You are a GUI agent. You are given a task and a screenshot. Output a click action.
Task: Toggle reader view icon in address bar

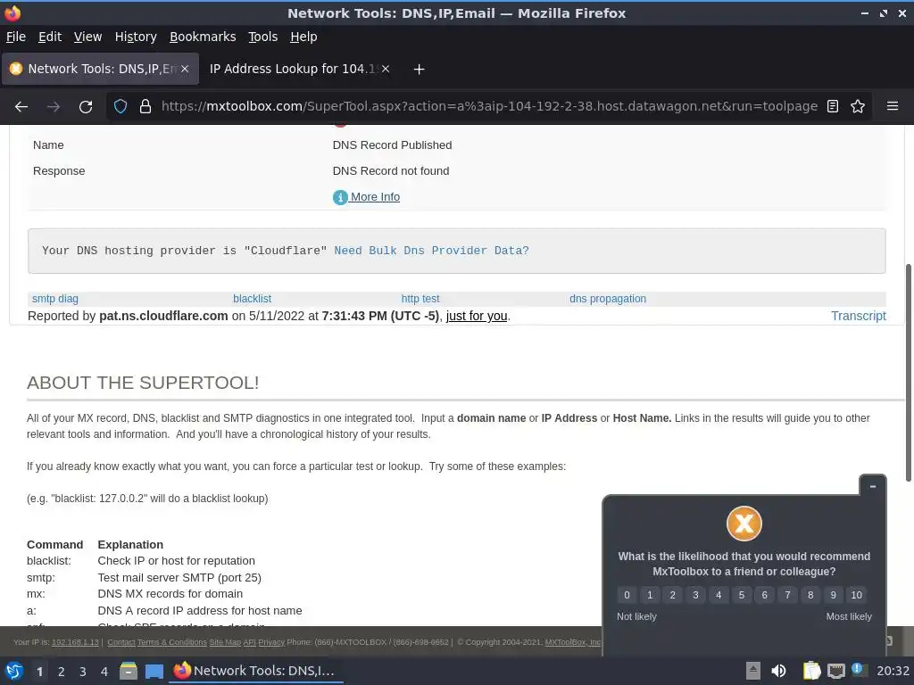click(x=833, y=107)
